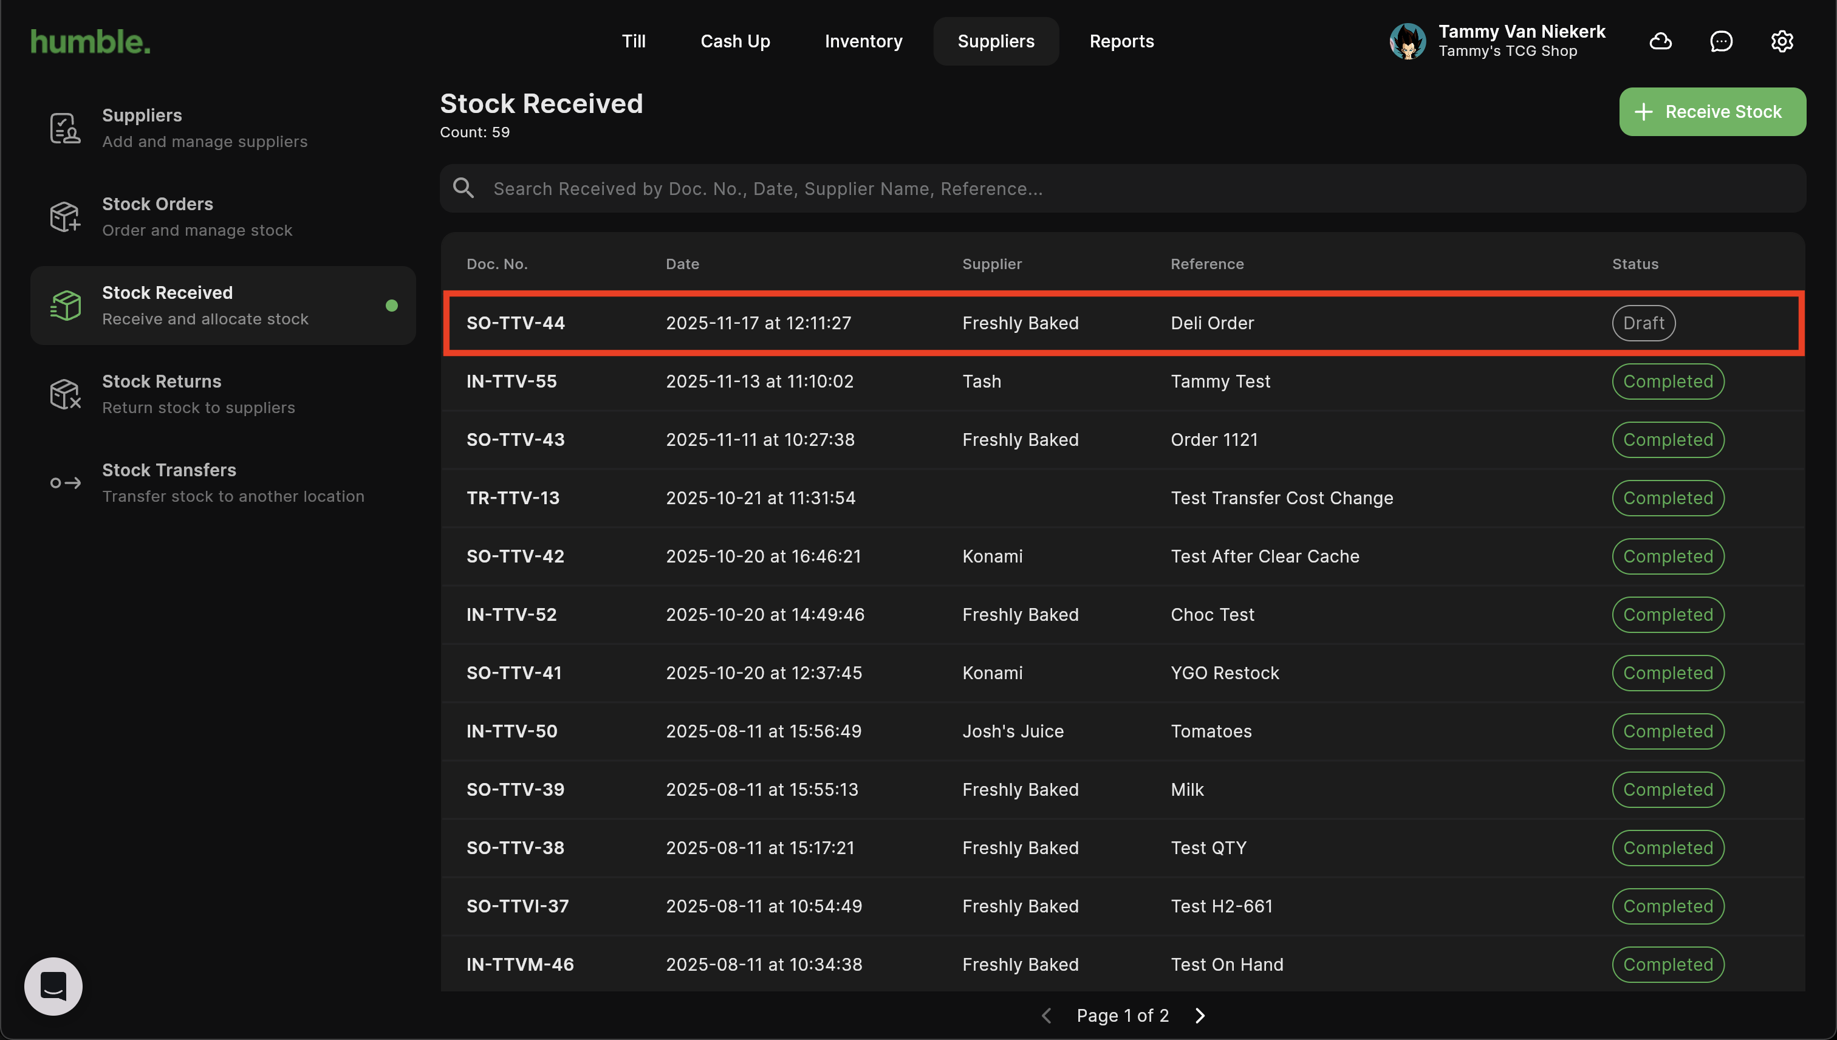Click the Suppliers sidebar icon
Screen dimensions: 1837x1040
click(65, 128)
